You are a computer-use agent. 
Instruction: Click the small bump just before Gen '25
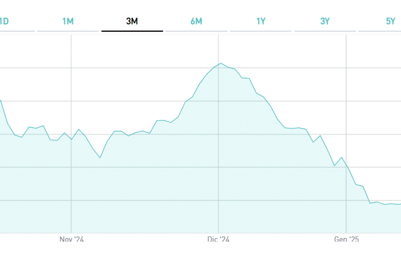point(341,158)
